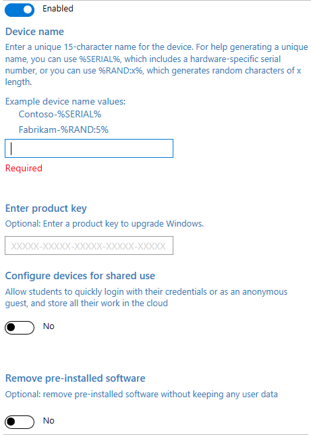Click the Device name heading

(34, 32)
